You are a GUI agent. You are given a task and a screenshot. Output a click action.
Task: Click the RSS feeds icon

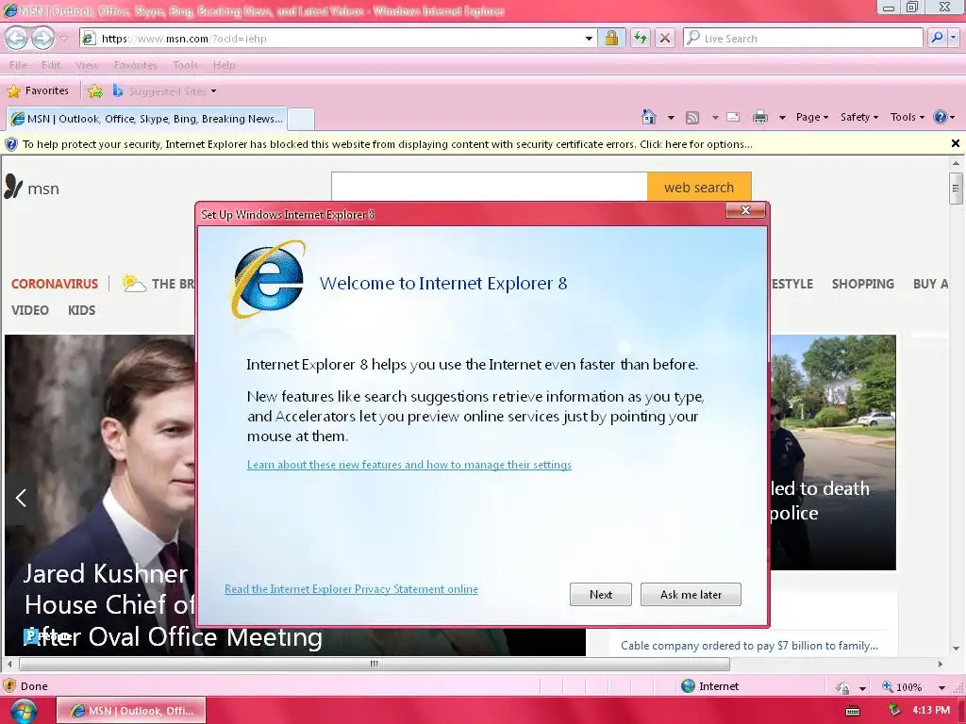[x=692, y=117]
